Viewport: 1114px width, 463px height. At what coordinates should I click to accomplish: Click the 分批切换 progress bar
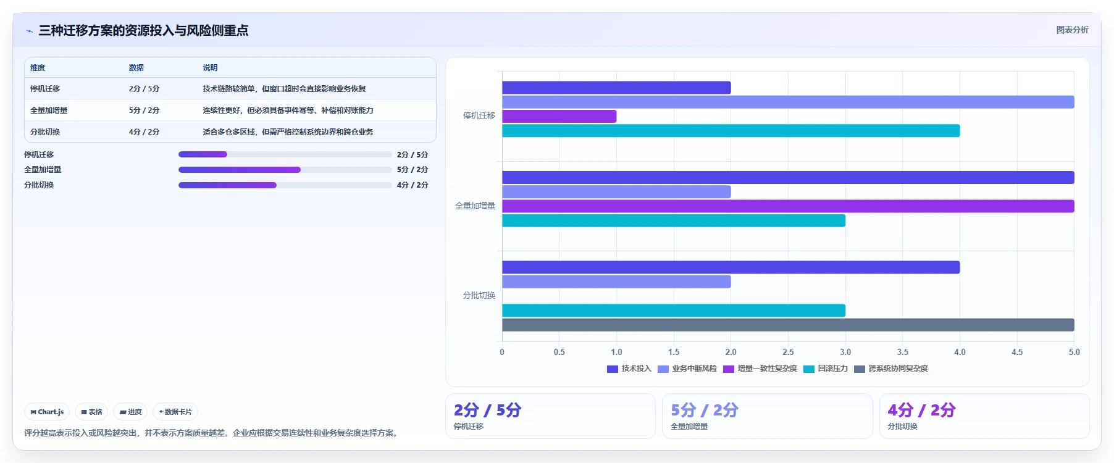click(285, 185)
